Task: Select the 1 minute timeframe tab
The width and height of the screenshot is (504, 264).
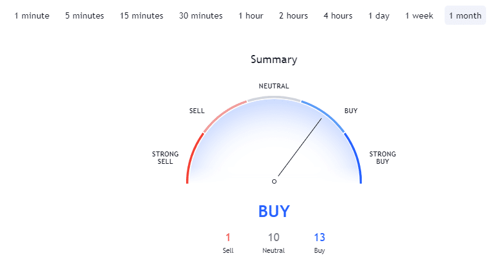Action: [x=32, y=15]
